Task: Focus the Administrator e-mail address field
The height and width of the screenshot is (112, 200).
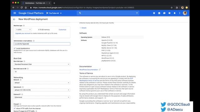Action: [42, 44]
